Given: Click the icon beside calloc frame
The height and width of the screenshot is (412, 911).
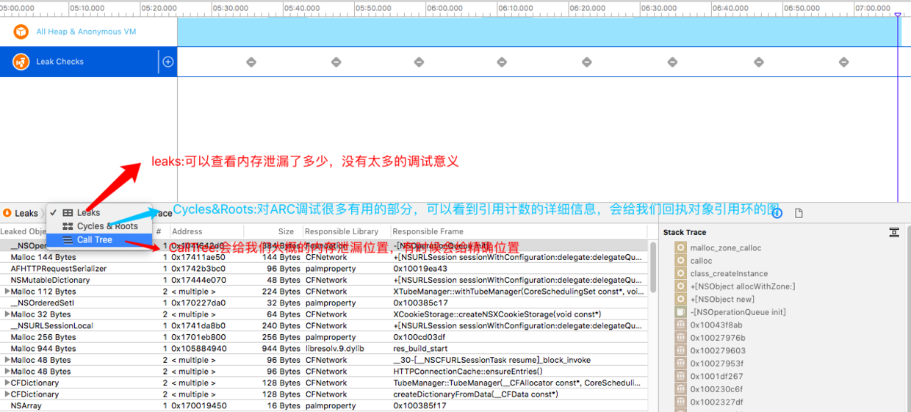Looking at the screenshot, I should pos(680,261).
